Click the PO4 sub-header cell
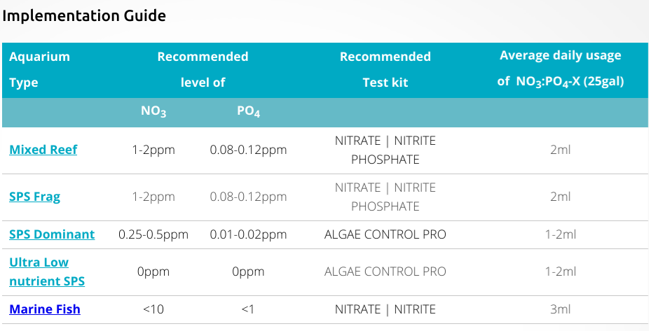The height and width of the screenshot is (331, 649). pos(248,111)
